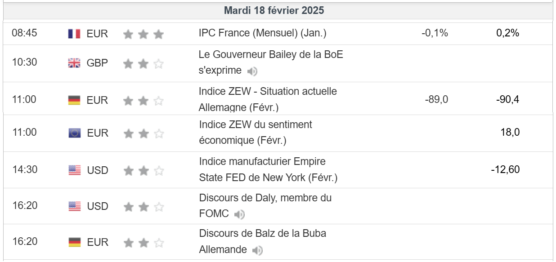Open Indice ZEW du sentiment économique event
Viewport: 556px width, 262px height.
point(256,124)
